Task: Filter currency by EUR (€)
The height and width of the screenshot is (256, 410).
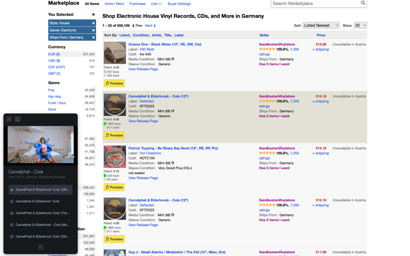Action: pos(54,54)
